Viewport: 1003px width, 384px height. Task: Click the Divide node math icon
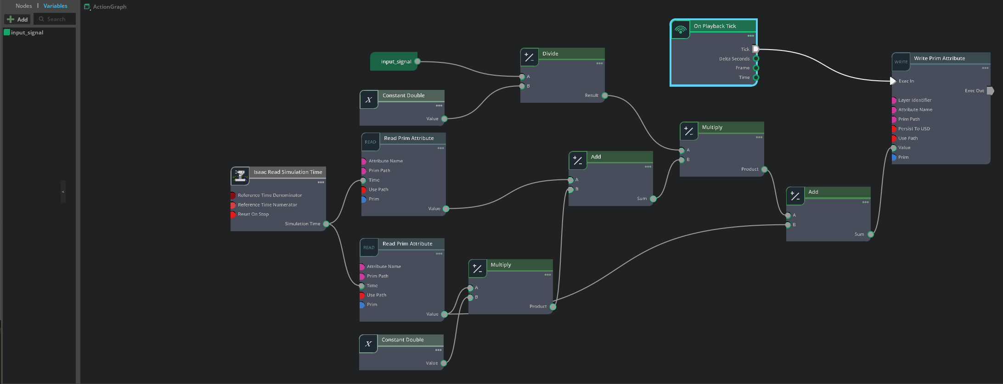(529, 57)
